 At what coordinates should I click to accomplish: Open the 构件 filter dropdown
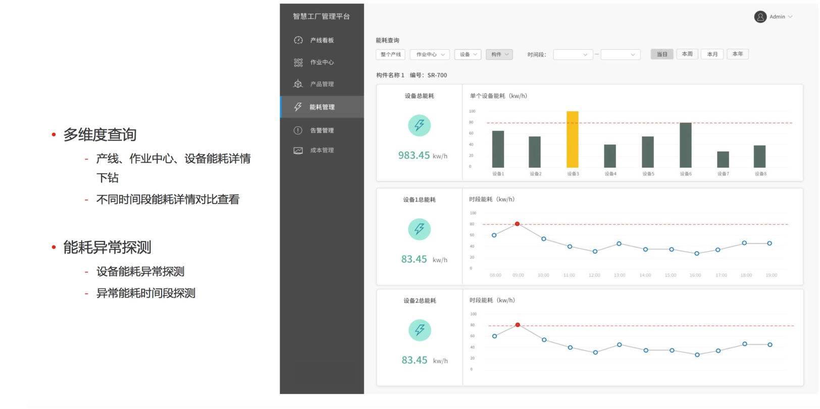[499, 55]
